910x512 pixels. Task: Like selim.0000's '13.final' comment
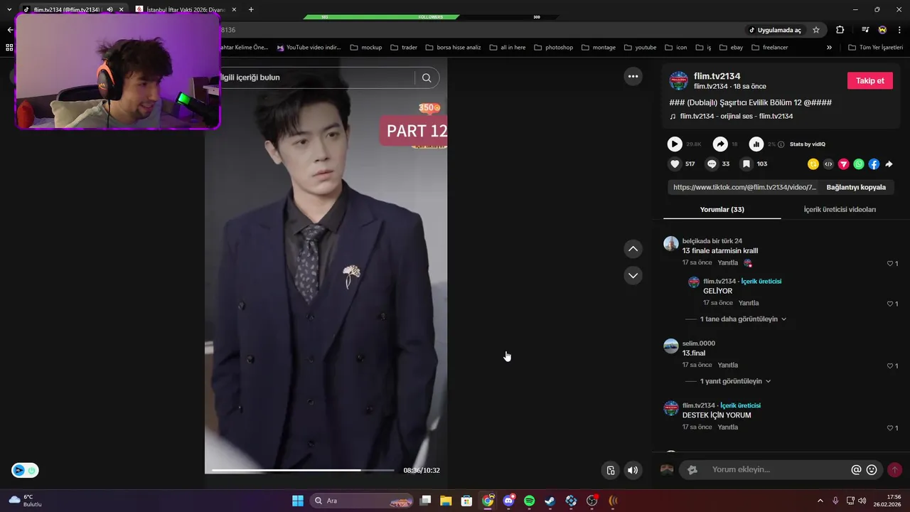890,366
